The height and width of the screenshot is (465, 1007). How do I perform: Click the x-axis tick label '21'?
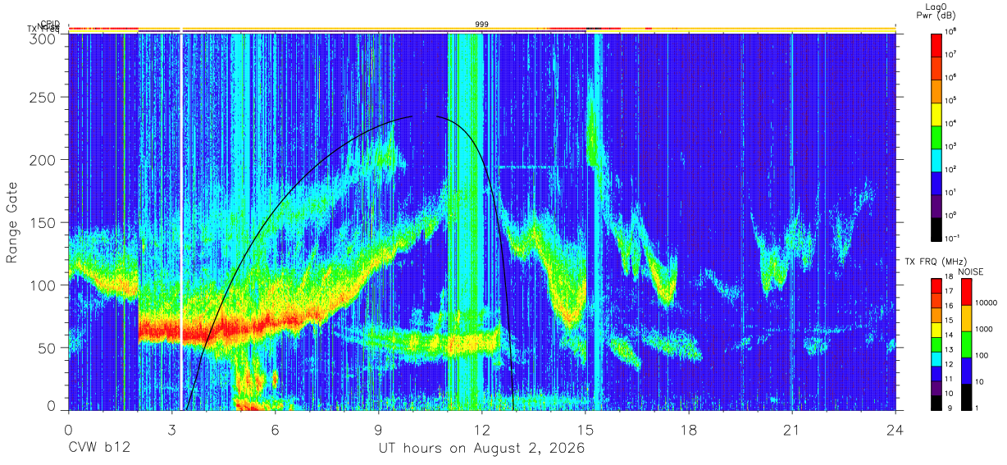[x=792, y=429]
